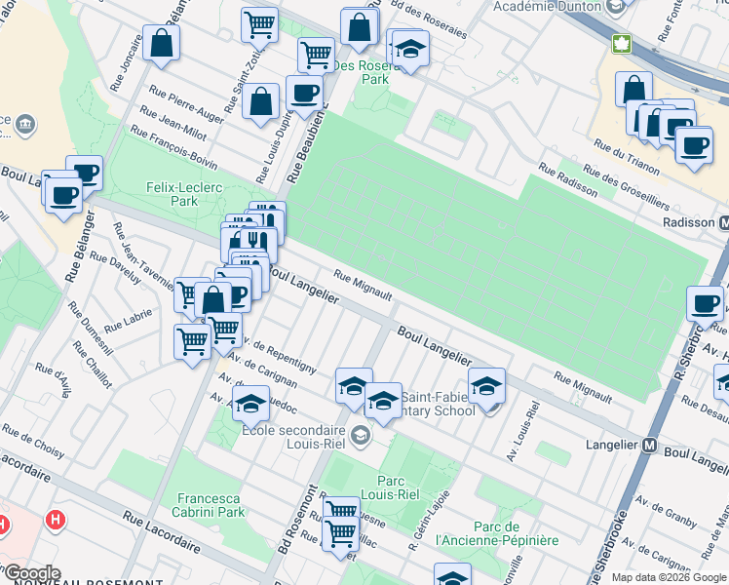Click Rue Joncaire street label
Viewport: 729px width, 585px height.
126,62
